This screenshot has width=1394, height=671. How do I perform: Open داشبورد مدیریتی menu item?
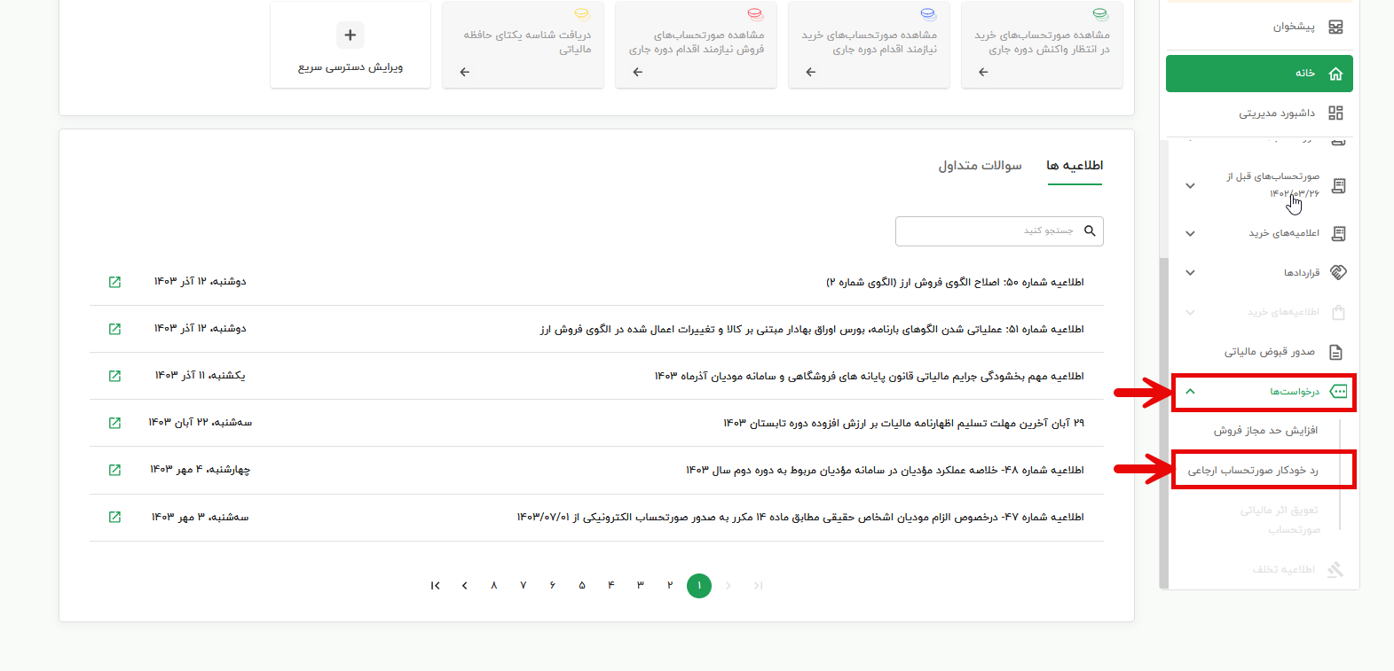coord(1277,113)
